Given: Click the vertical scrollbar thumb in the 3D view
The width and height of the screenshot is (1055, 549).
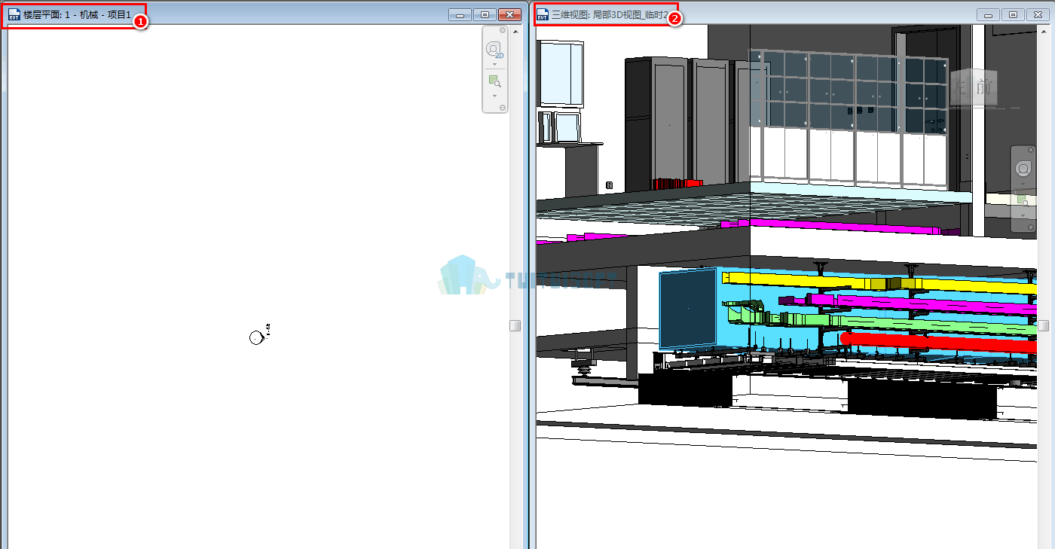Looking at the screenshot, I should pyautogui.click(x=1044, y=325).
